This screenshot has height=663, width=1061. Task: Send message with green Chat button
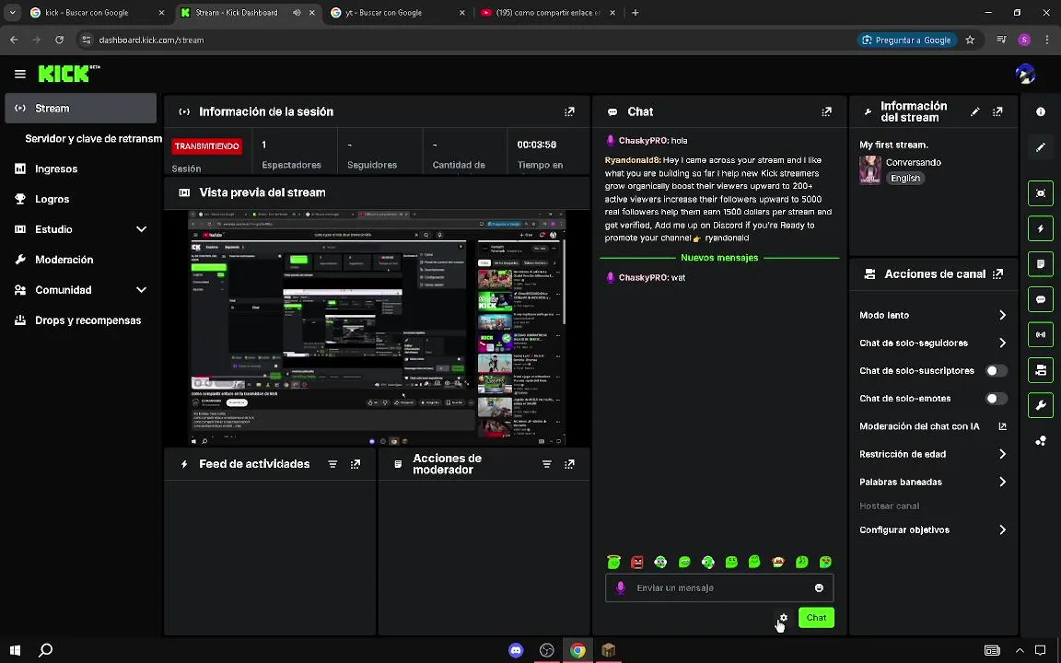[x=816, y=618]
